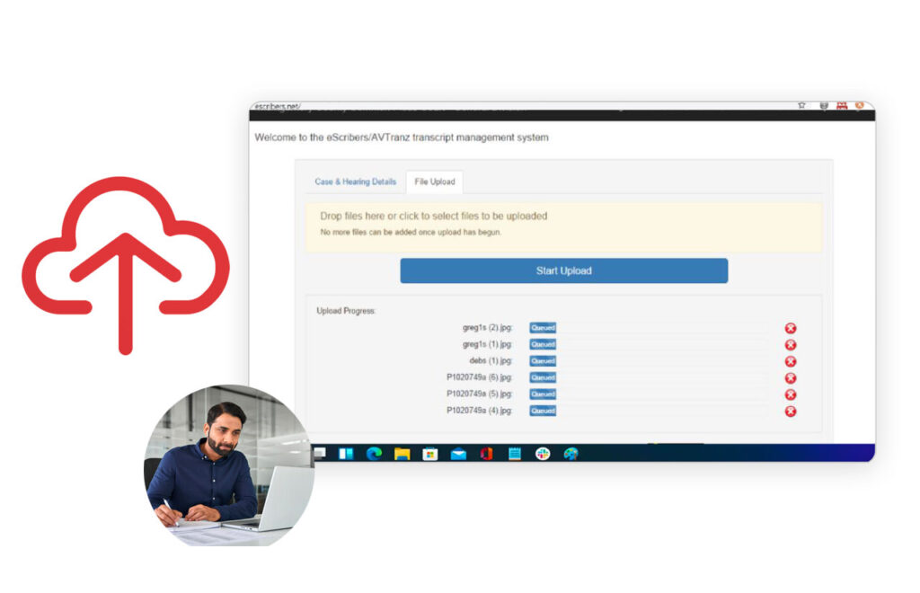Open Microsoft Store in the taskbar
The width and height of the screenshot is (920, 593).
pos(430,454)
